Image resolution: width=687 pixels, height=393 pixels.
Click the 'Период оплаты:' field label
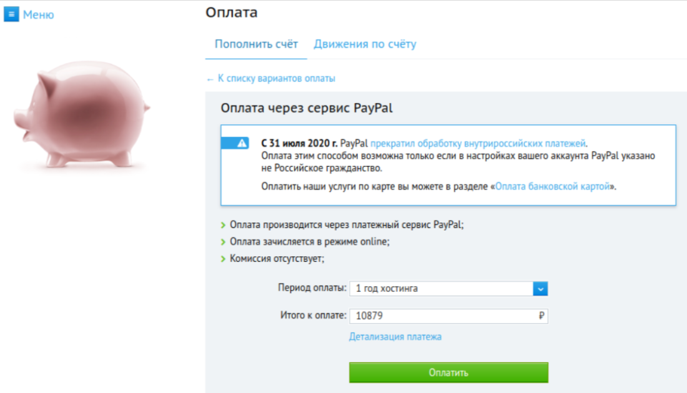(312, 288)
